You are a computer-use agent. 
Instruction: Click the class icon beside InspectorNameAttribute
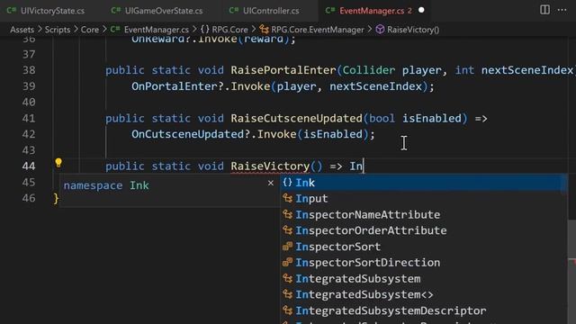pos(287,214)
